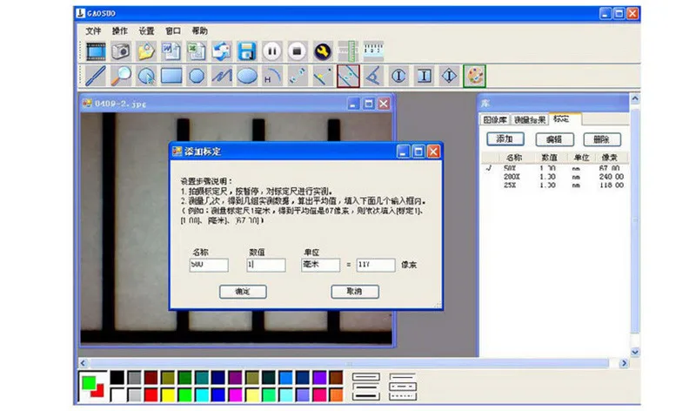
Task: Choose the thickest line width option
Action: 365,396
